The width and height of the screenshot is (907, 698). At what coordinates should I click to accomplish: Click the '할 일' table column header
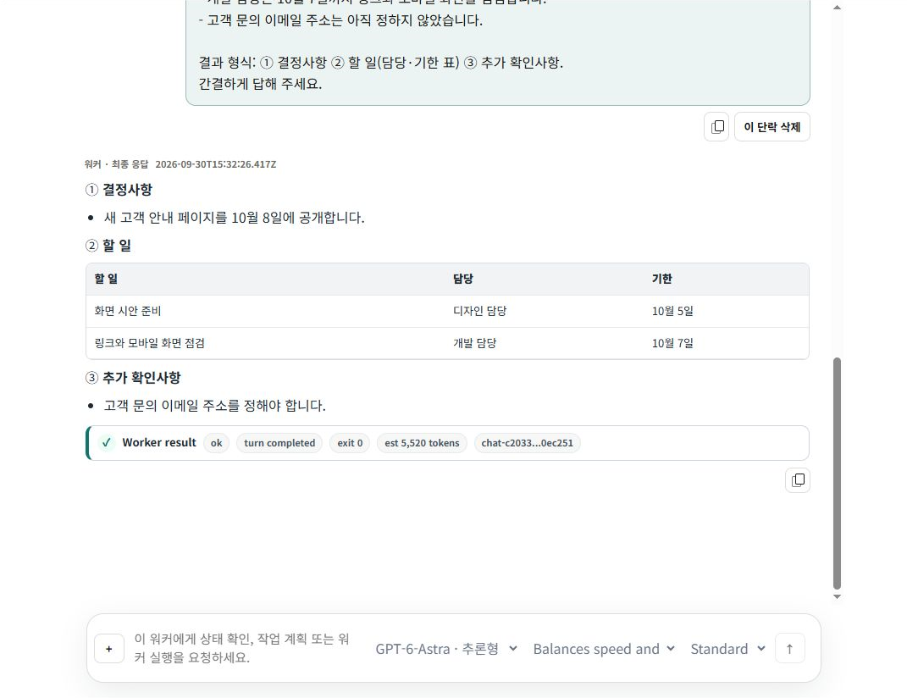(x=106, y=279)
